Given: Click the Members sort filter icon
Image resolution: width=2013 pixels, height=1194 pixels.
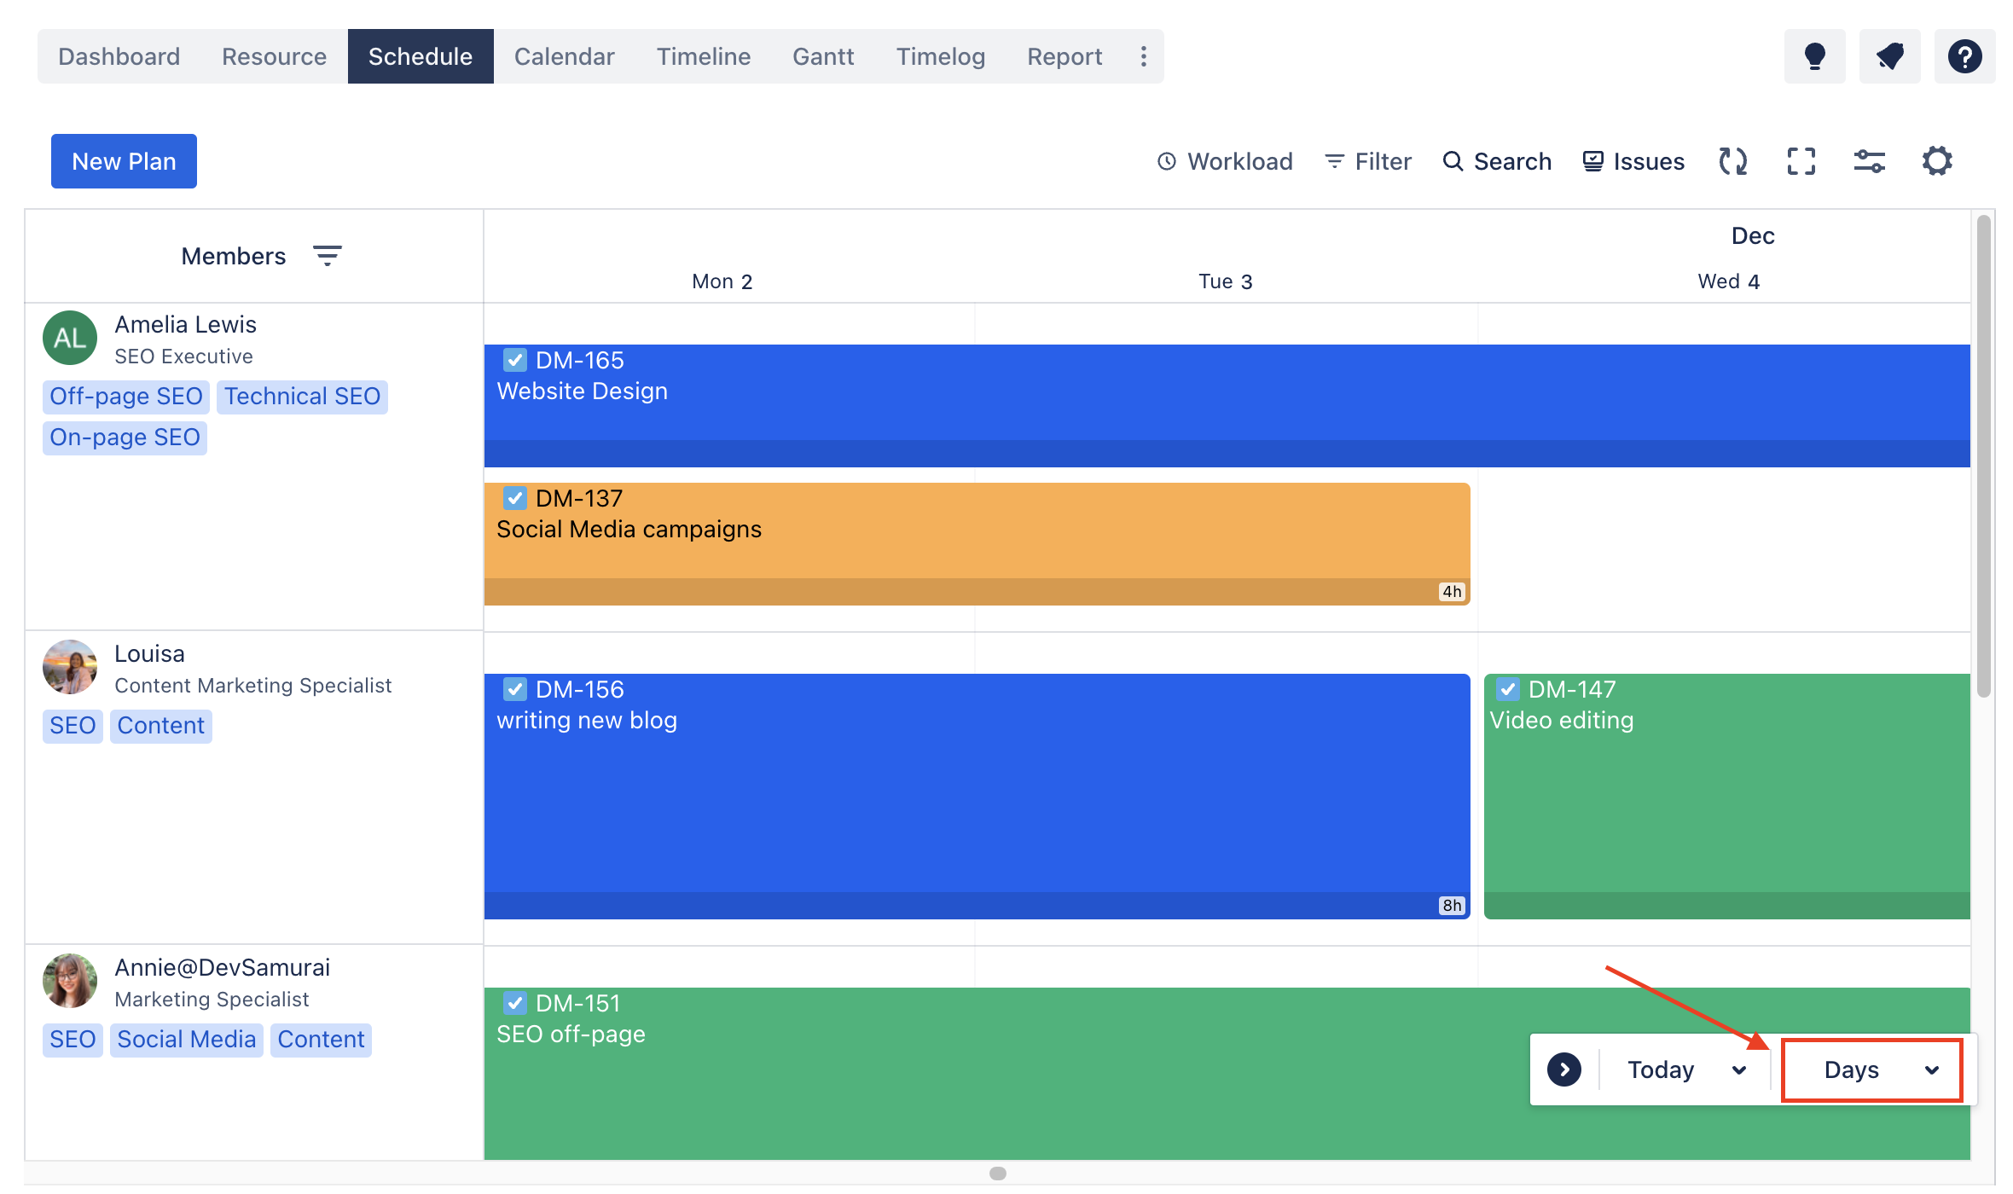Looking at the screenshot, I should 327,256.
